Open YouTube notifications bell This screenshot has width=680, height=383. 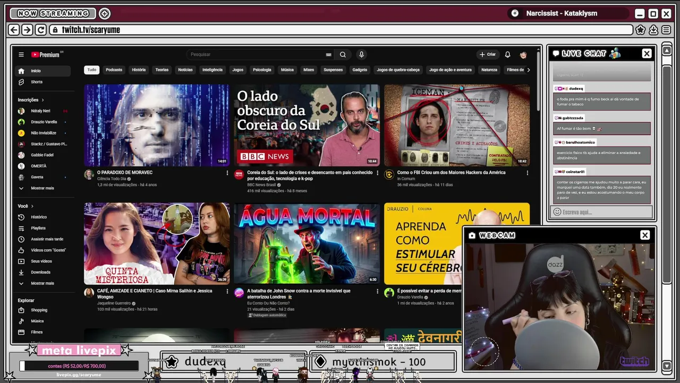(x=507, y=54)
